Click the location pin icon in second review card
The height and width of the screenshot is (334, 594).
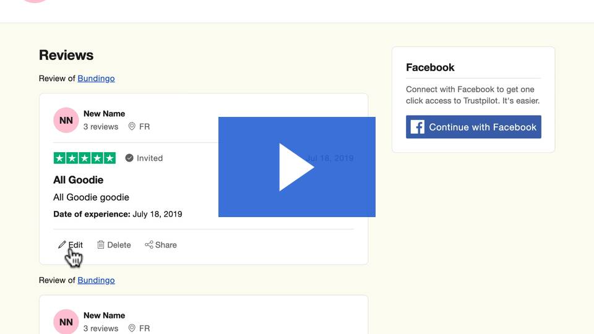pyautogui.click(x=132, y=328)
